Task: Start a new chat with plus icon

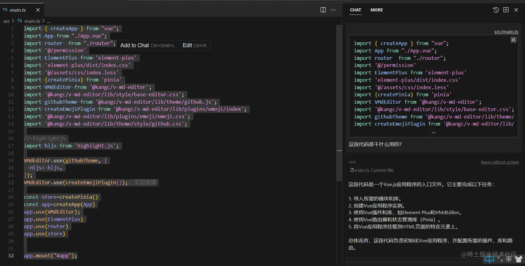Action: pyautogui.click(x=506, y=10)
